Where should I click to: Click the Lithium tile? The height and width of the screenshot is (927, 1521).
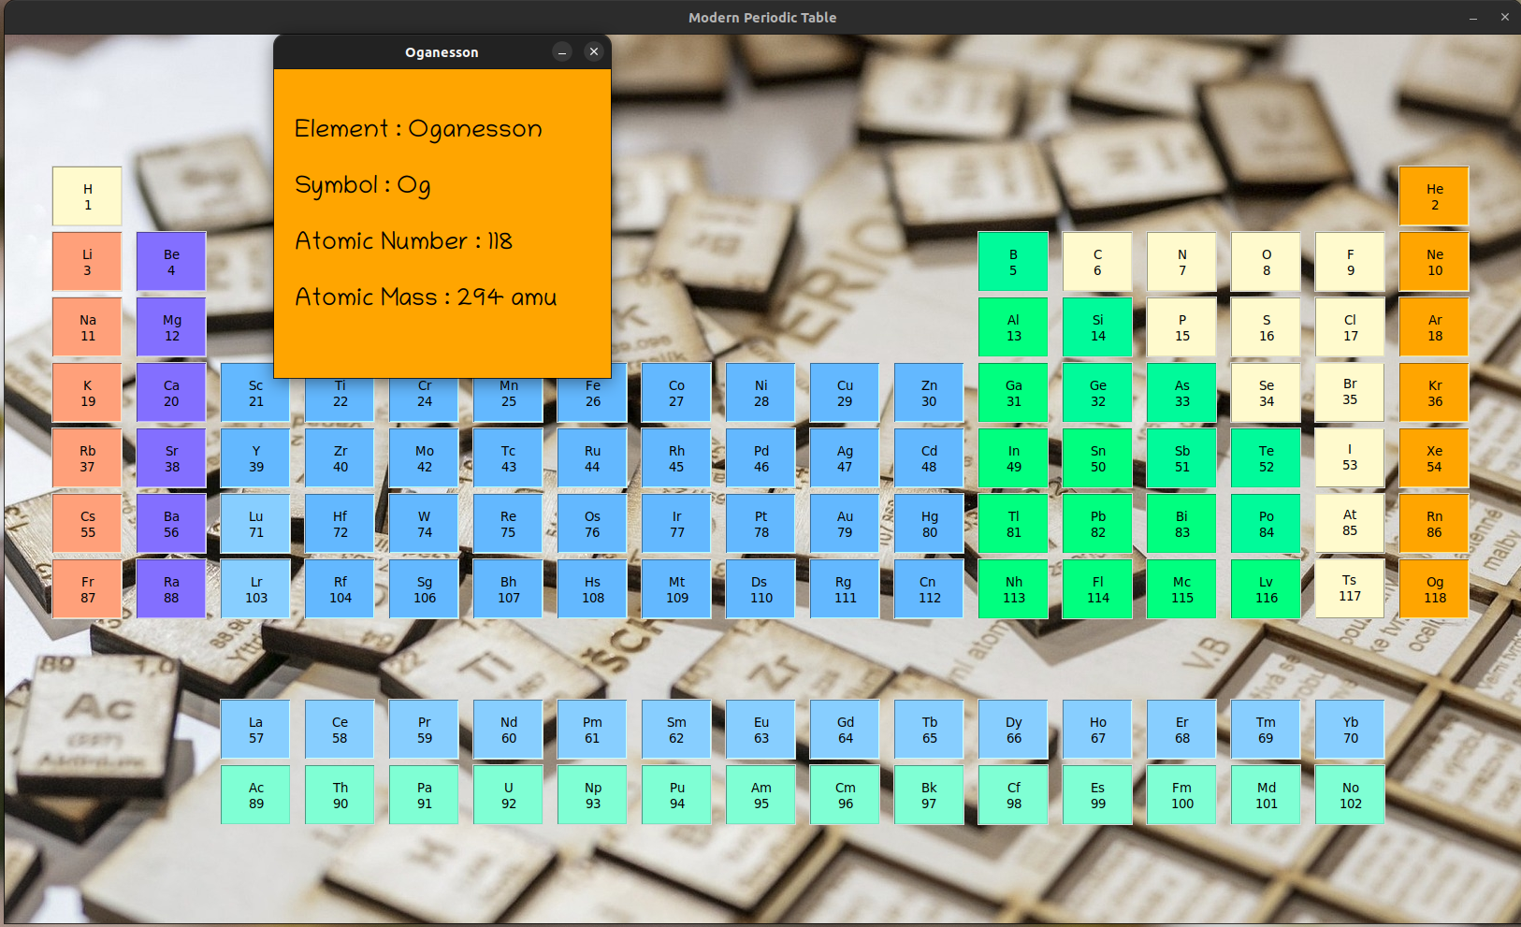pos(87,261)
